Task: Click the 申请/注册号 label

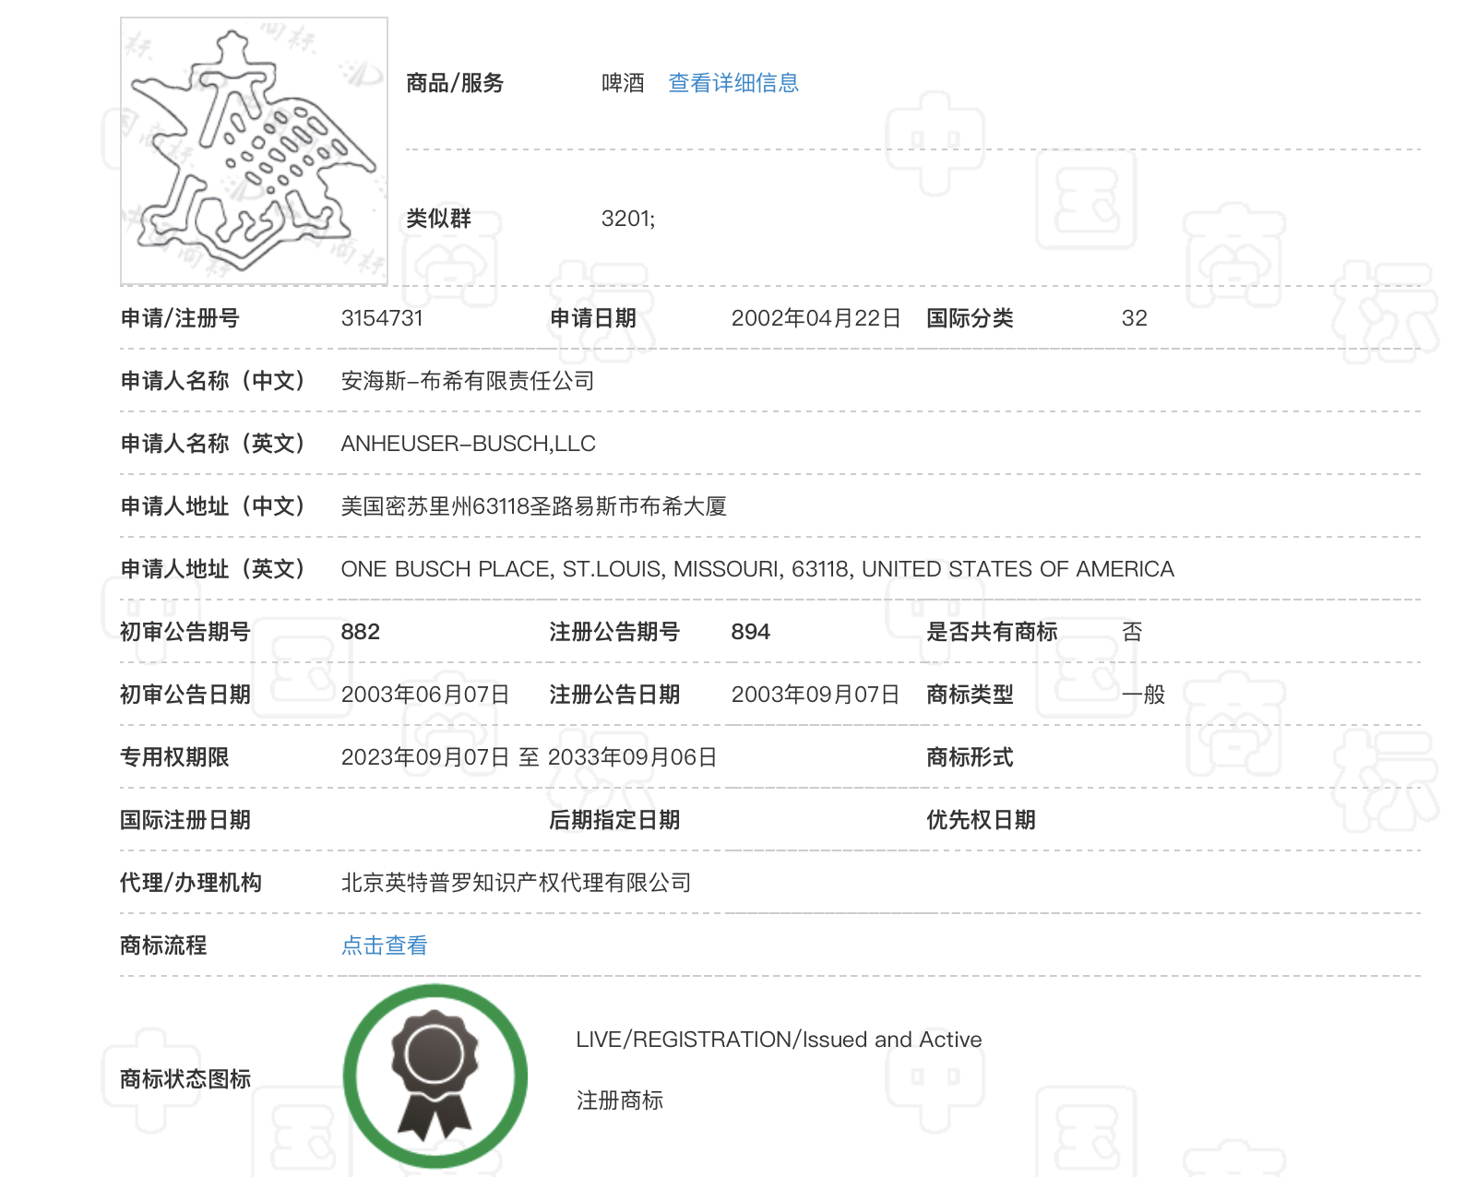Action: point(180,318)
